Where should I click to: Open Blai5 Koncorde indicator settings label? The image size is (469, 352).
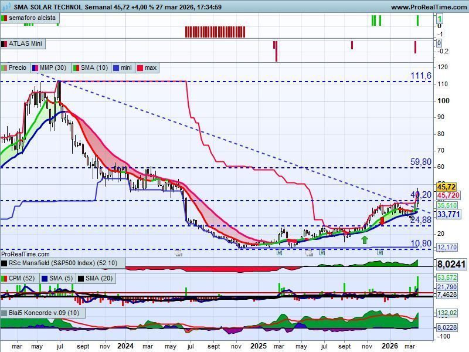43,313
